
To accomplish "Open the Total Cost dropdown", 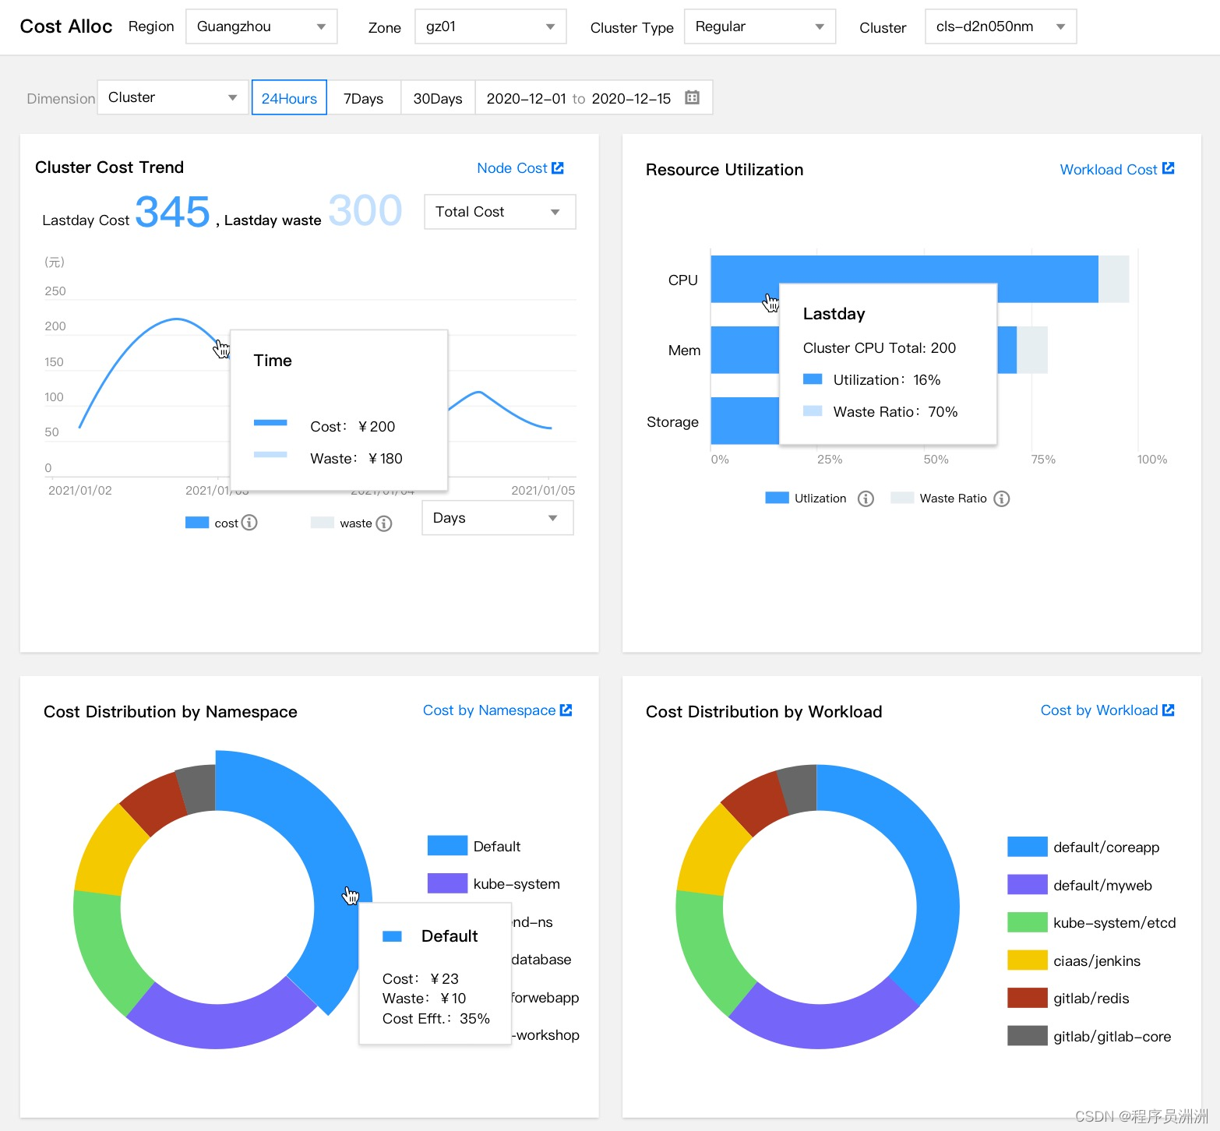I will pos(499,212).
